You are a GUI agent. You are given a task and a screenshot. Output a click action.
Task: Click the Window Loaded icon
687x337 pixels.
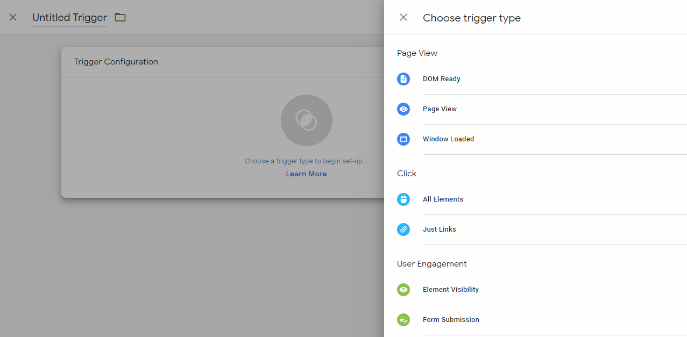pos(403,139)
